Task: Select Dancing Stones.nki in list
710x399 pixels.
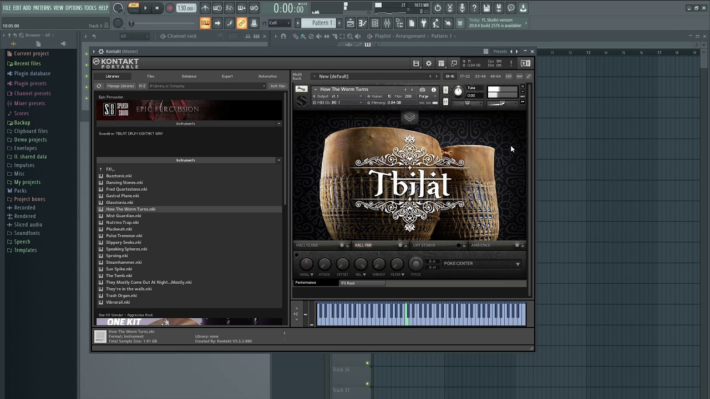Action: pos(124,182)
